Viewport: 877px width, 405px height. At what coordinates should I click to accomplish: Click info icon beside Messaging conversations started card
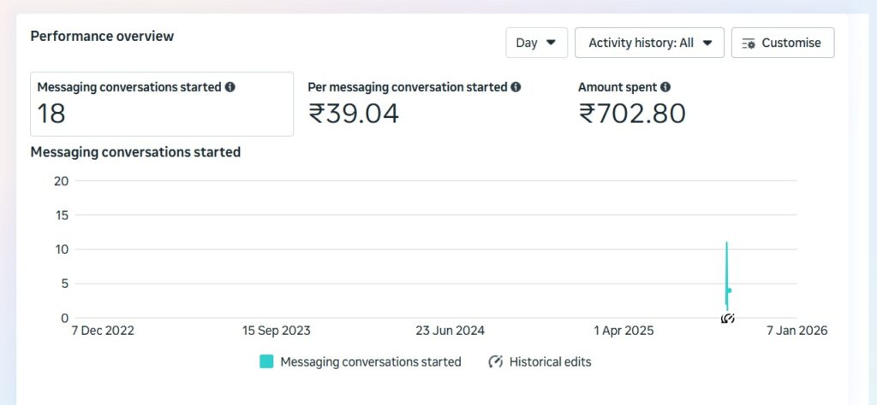pyautogui.click(x=230, y=87)
